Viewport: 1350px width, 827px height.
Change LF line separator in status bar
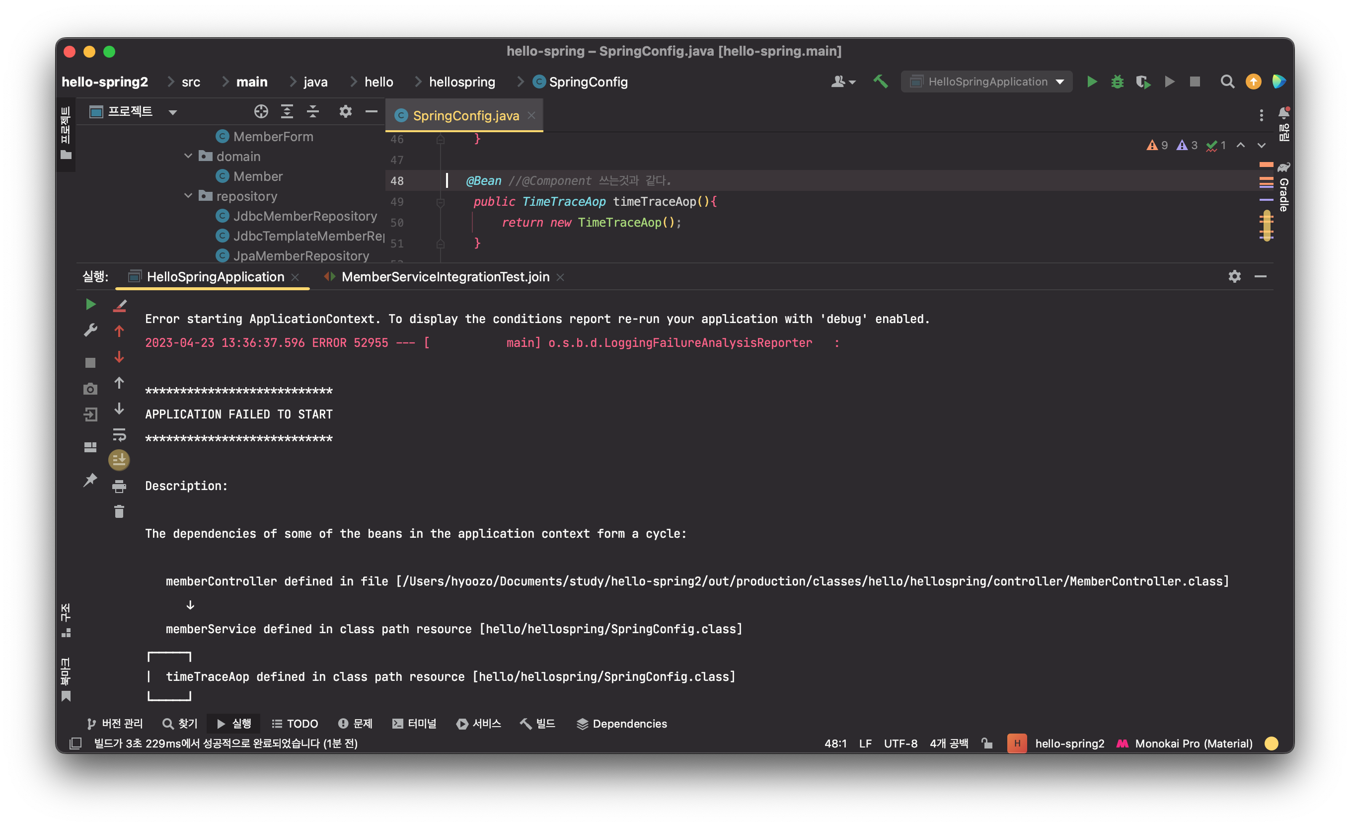click(865, 743)
